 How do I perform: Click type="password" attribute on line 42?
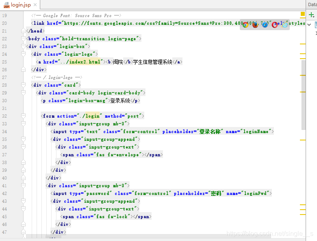coord(90,193)
